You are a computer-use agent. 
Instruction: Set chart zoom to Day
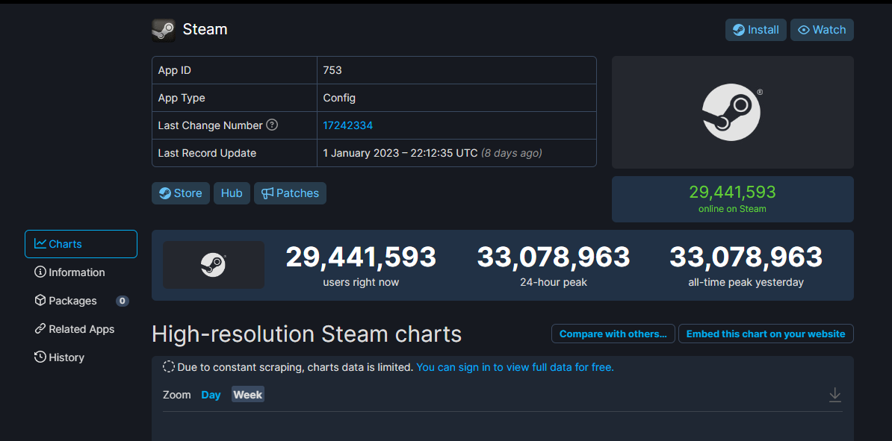(x=211, y=395)
